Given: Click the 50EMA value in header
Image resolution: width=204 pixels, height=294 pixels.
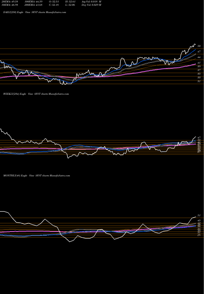Looking at the screenshot, I should 10,5.
